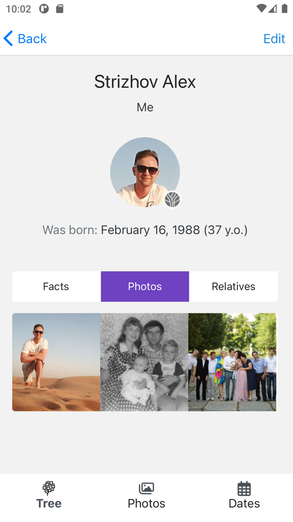
Task: Open the desert sand dune photo
Action: (56, 362)
